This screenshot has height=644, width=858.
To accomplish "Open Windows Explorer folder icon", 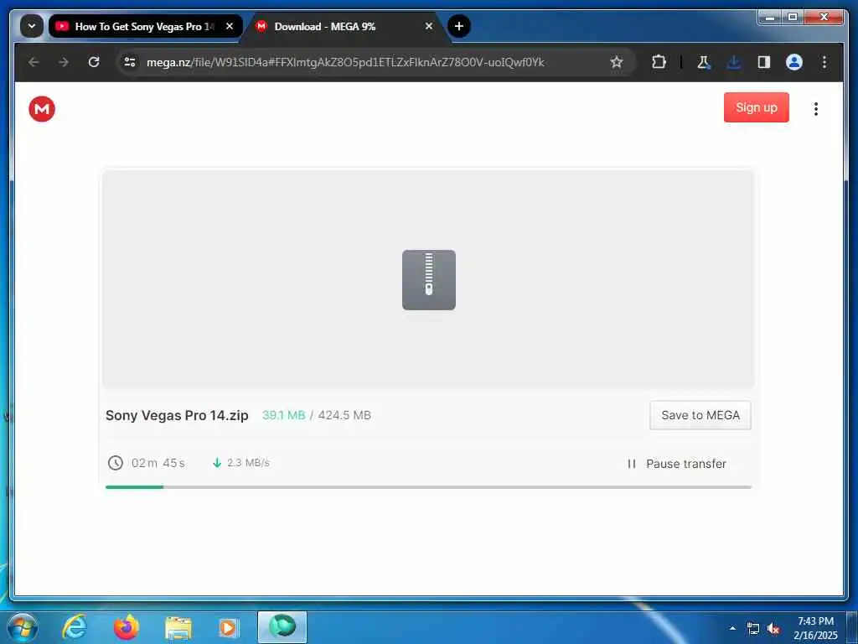I will (x=178, y=627).
